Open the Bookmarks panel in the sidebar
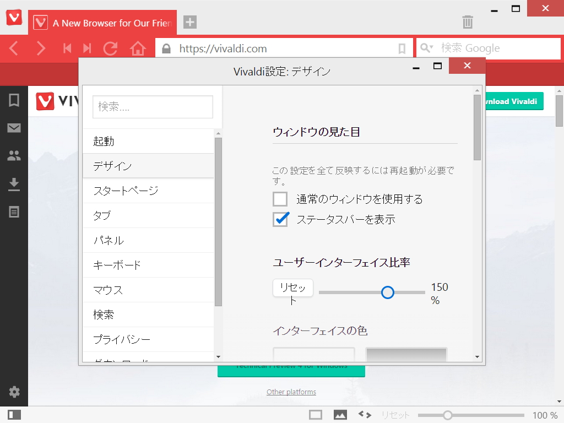This screenshot has height=423, width=564. click(x=14, y=100)
